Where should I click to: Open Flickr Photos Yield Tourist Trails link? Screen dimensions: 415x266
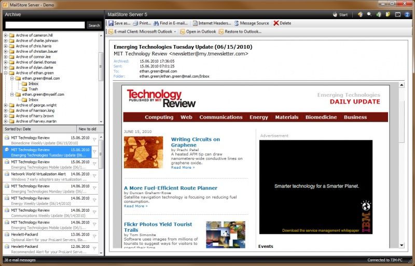(158, 227)
